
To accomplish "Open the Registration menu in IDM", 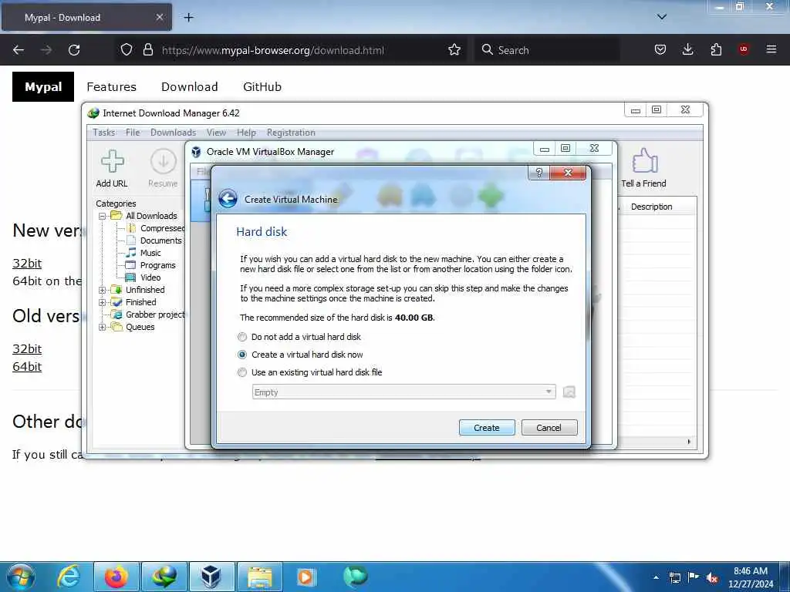I will [x=291, y=133].
